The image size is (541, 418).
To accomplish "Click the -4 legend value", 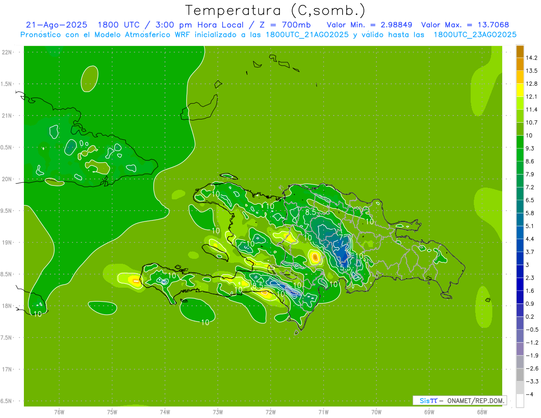I will click(529, 395).
